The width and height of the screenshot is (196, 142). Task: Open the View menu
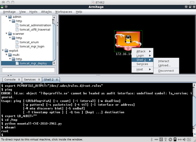pos(22,12)
